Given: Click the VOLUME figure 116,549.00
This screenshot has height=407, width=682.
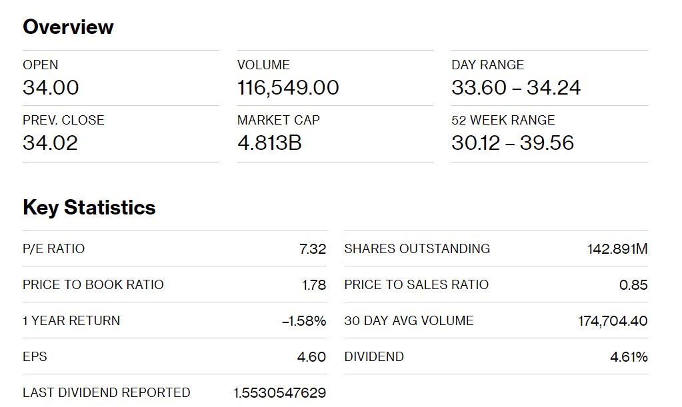Looking at the screenshot, I should coord(288,88).
